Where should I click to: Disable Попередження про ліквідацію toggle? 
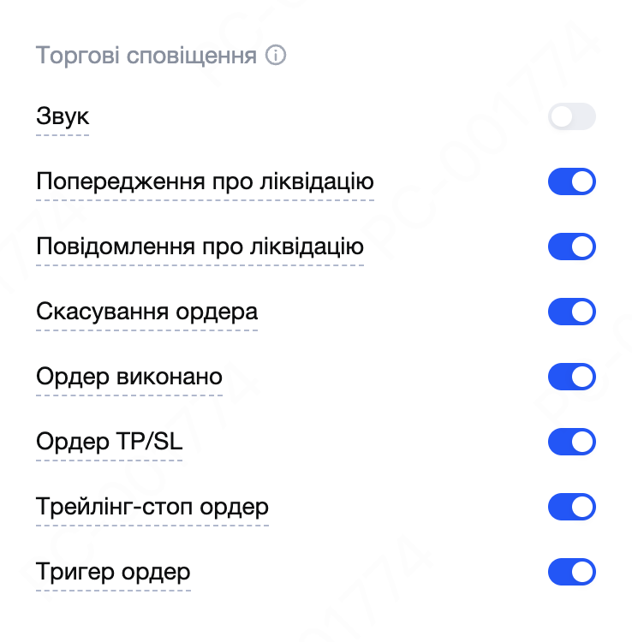571,182
